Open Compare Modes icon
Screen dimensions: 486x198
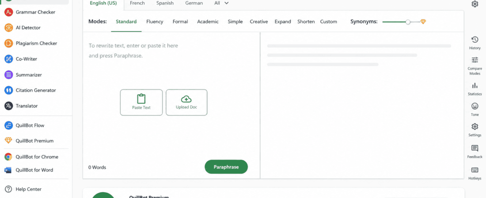click(475, 60)
